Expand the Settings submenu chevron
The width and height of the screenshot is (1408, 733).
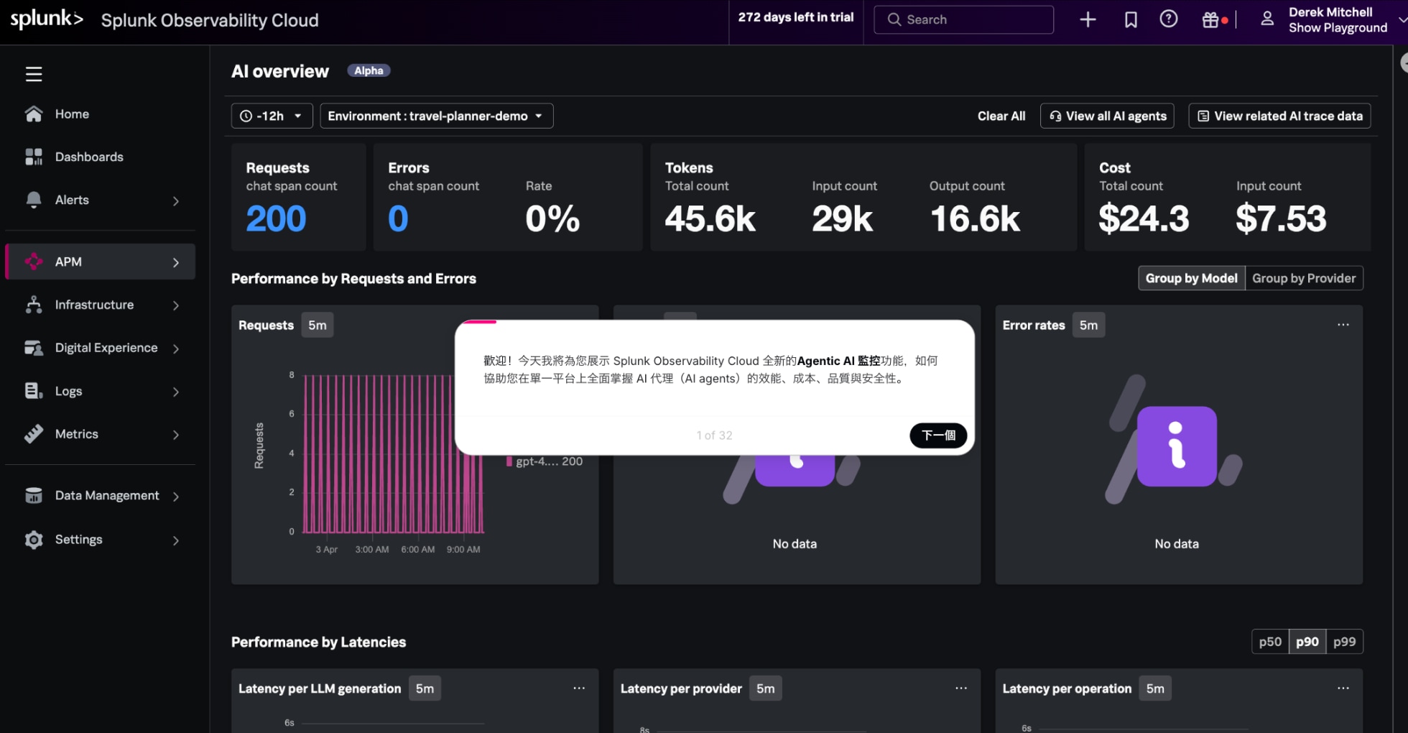click(176, 540)
